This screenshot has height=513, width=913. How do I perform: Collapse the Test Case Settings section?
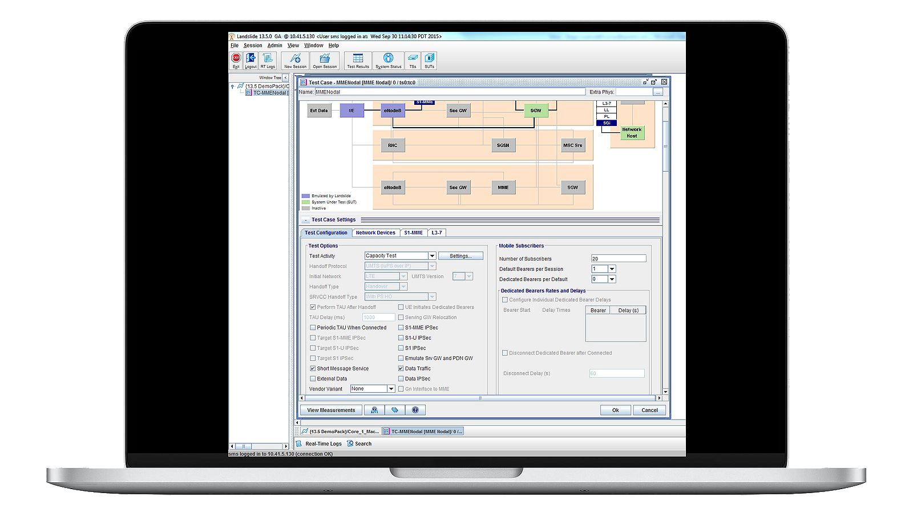[306, 220]
